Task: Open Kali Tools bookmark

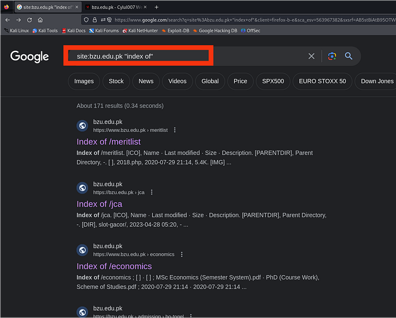Action: click(x=45, y=31)
